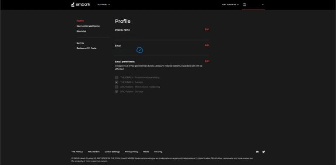Viewport: 336px width, 165px height.
Task: Toggle THE FINALS Surveys checkbox
Action: [x=116, y=82]
